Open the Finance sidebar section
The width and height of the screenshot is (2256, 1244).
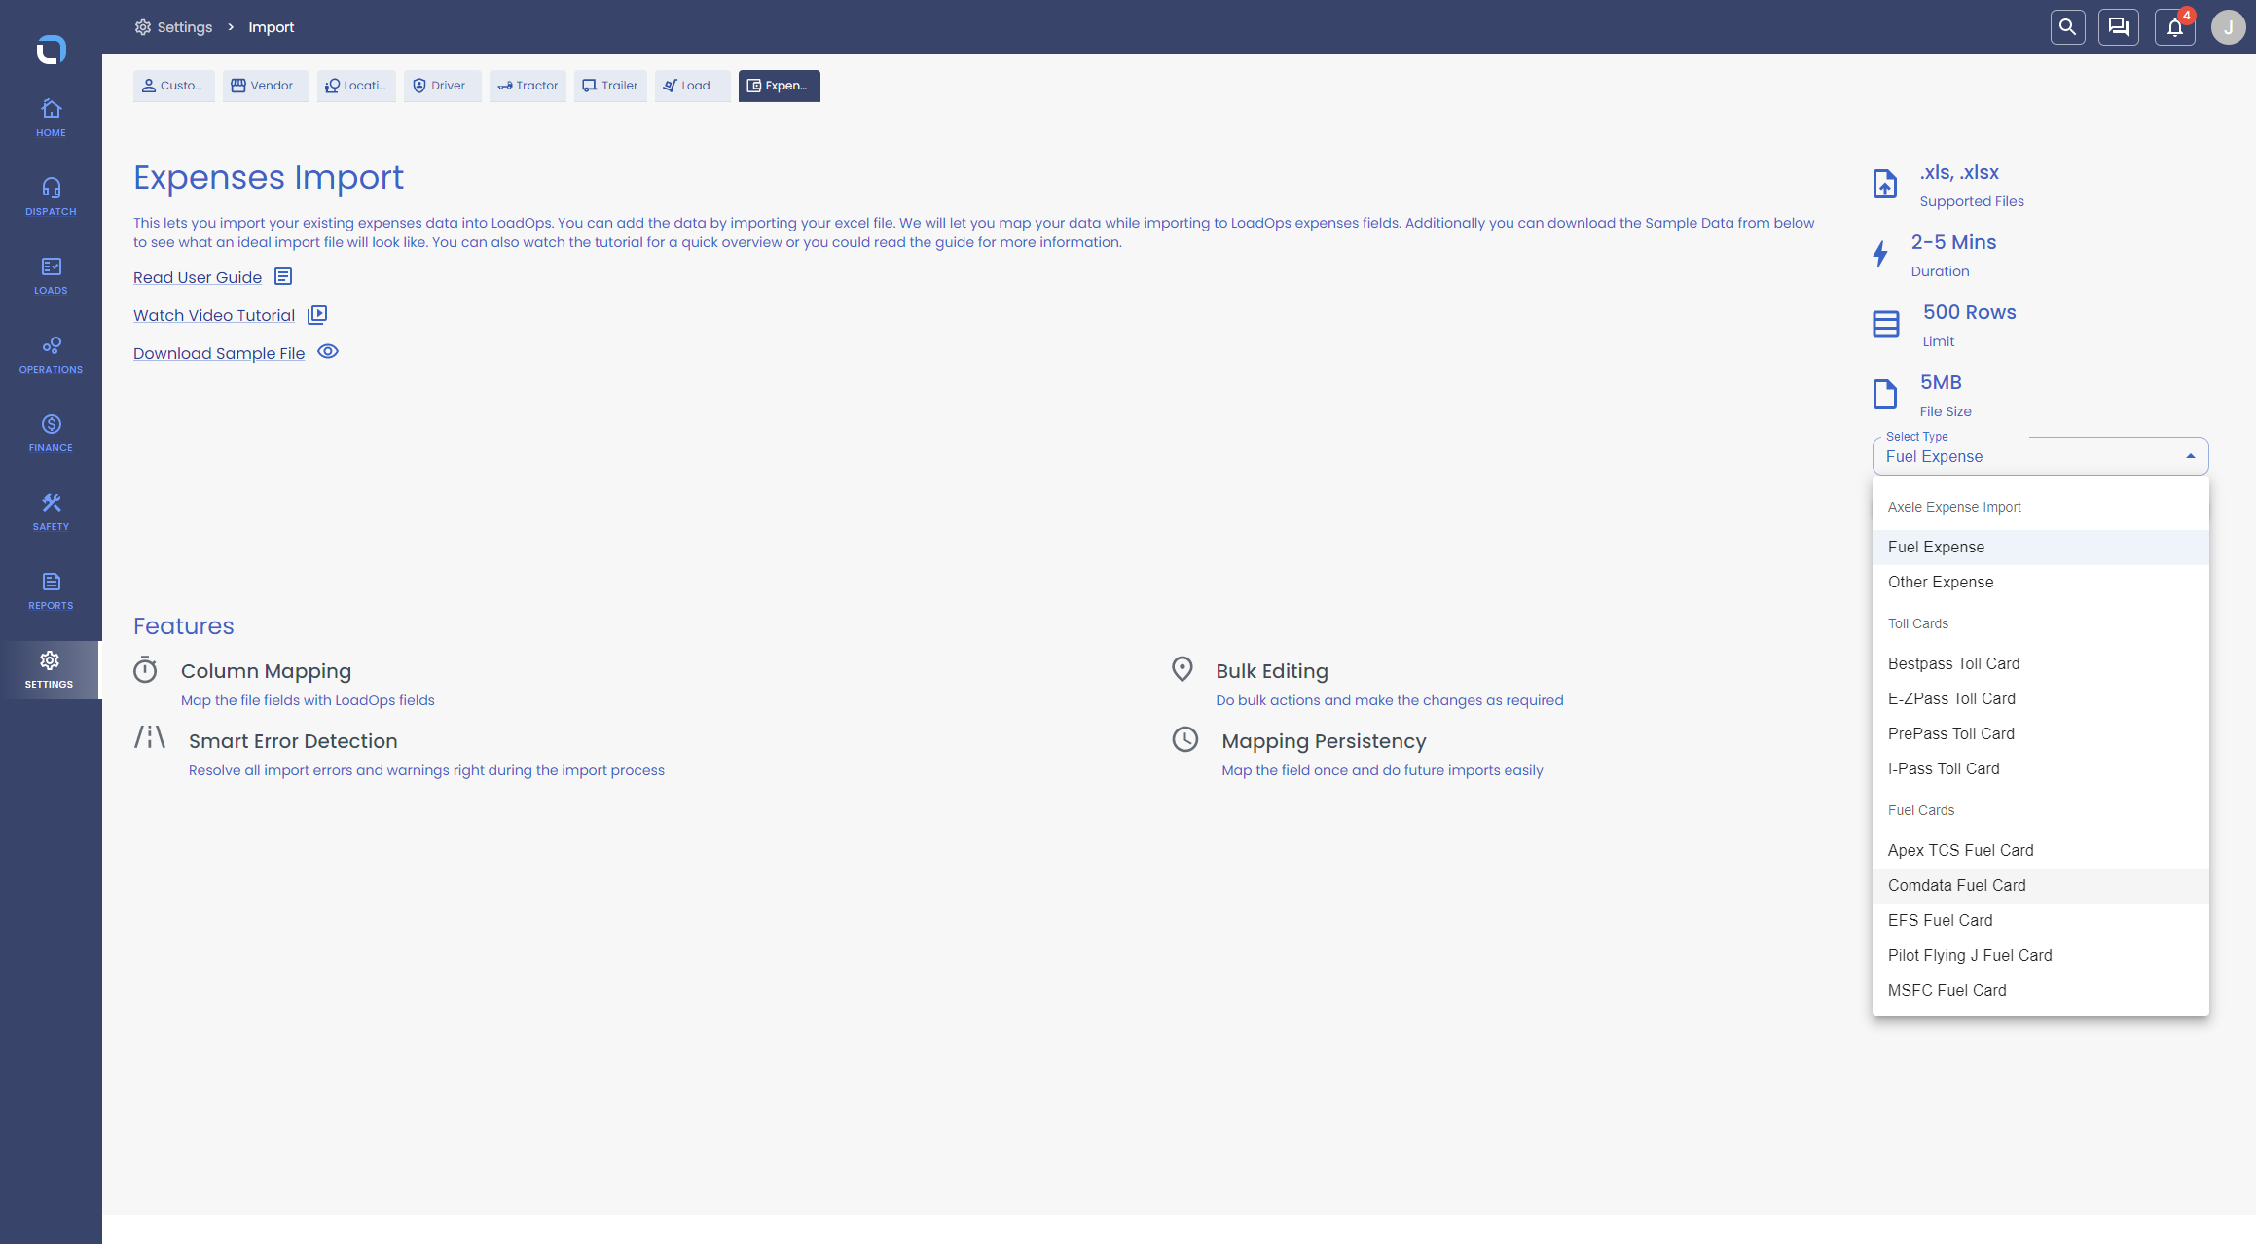click(x=51, y=433)
